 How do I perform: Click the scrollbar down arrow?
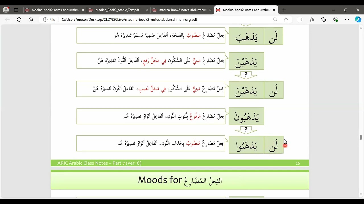point(361,194)
